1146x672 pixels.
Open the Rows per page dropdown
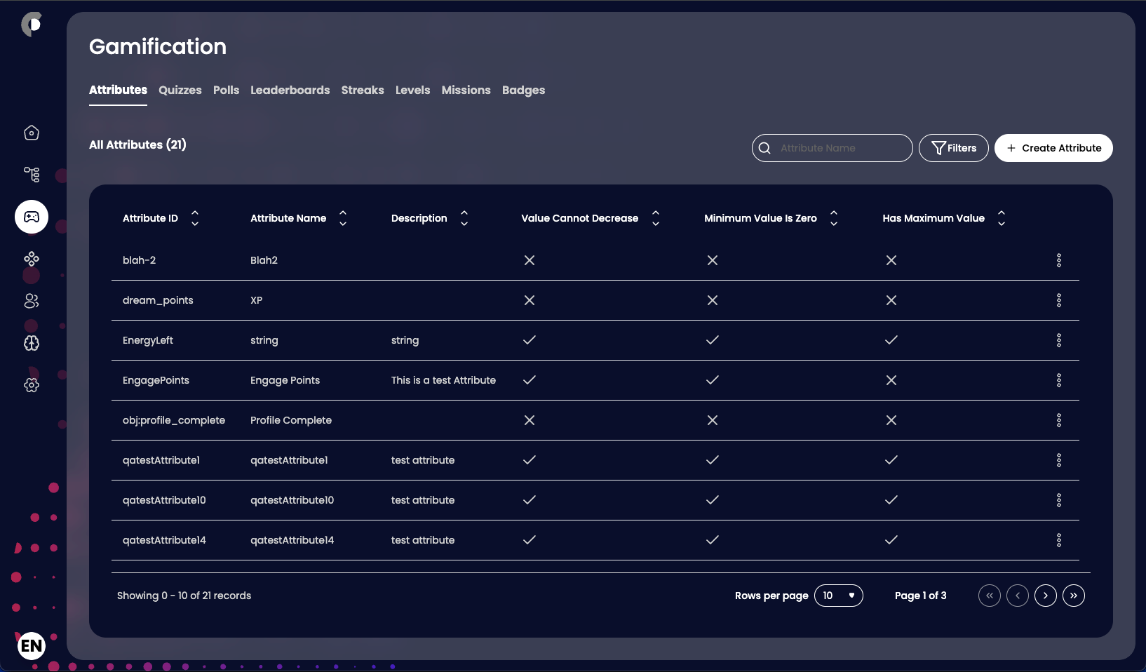[x=839, y=596]
